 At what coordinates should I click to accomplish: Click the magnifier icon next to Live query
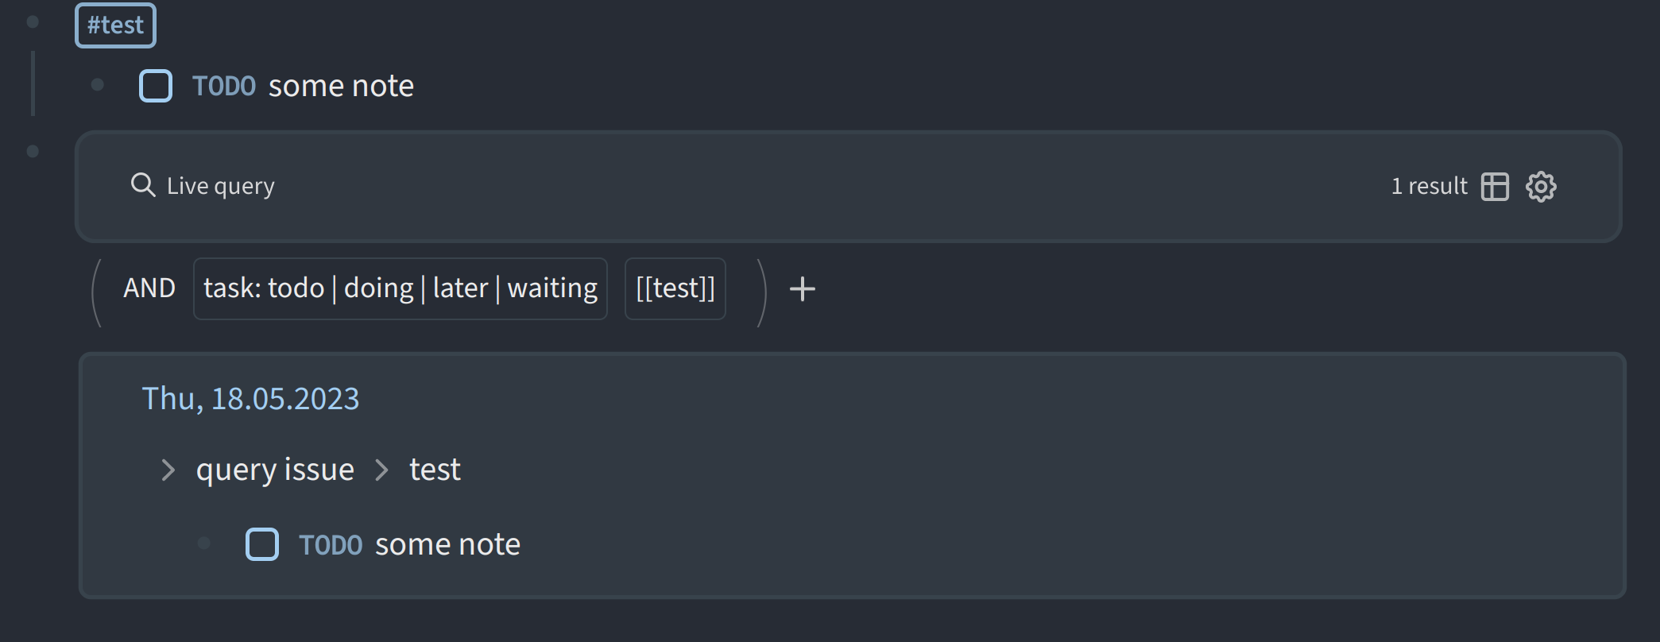(x=143, y=184)
